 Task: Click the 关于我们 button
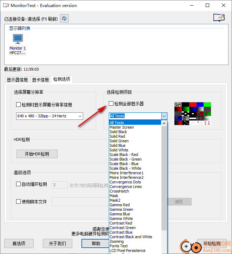[58, 243]
